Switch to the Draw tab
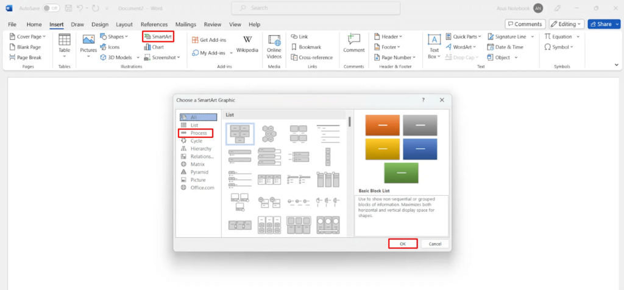Viewport: 624px width, 290px height. [77, 24]
